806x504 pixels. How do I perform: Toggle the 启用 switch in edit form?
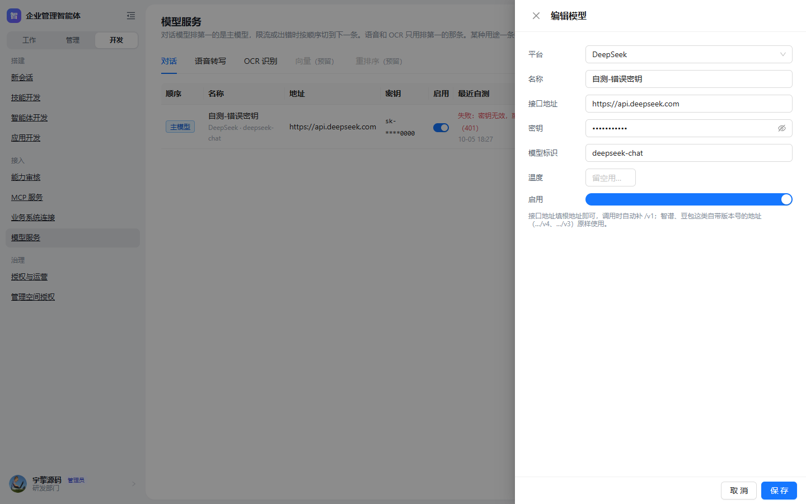pyautogui.click(x=689, y=199)
